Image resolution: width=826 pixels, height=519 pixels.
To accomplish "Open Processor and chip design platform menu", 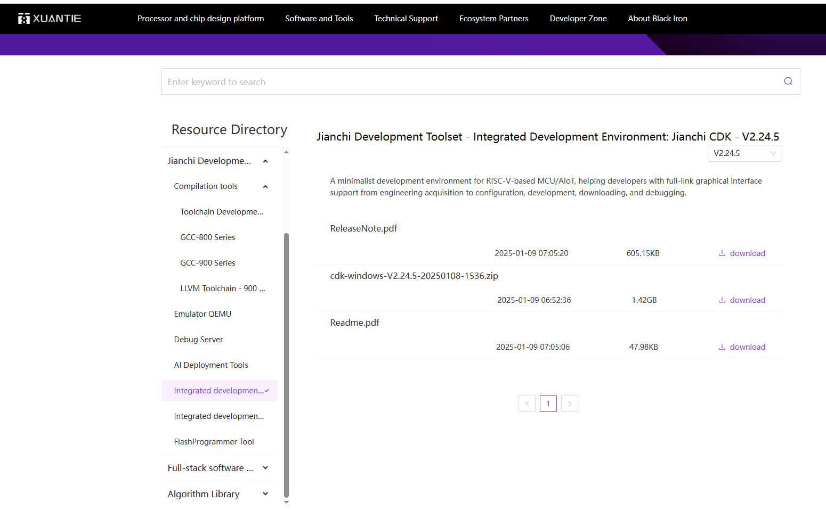I will [200, 19].
